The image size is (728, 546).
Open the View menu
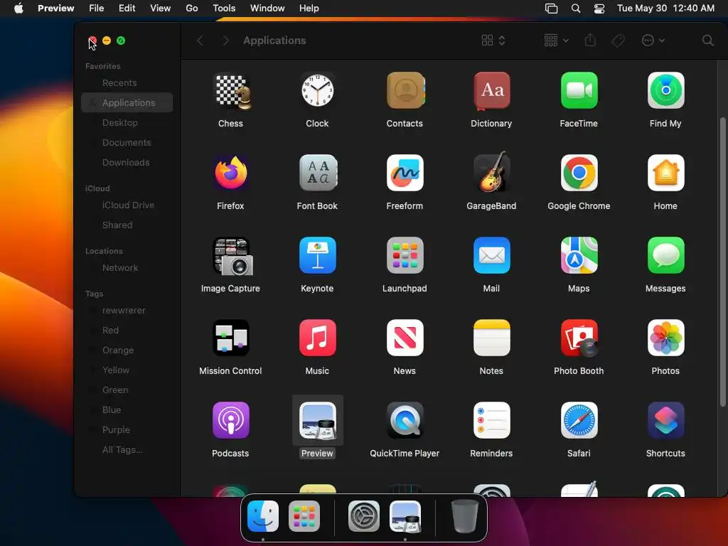pyautogui.click(x=160, y=8)
